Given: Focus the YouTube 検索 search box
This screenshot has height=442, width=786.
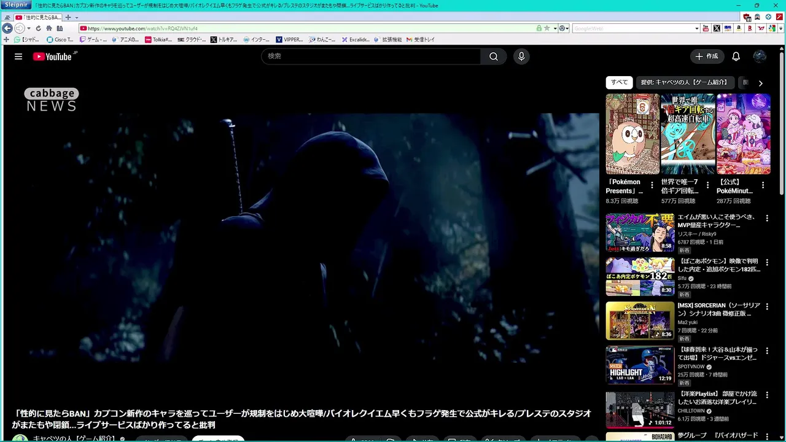Looking at the screenshot, I should tap(372, 56).
